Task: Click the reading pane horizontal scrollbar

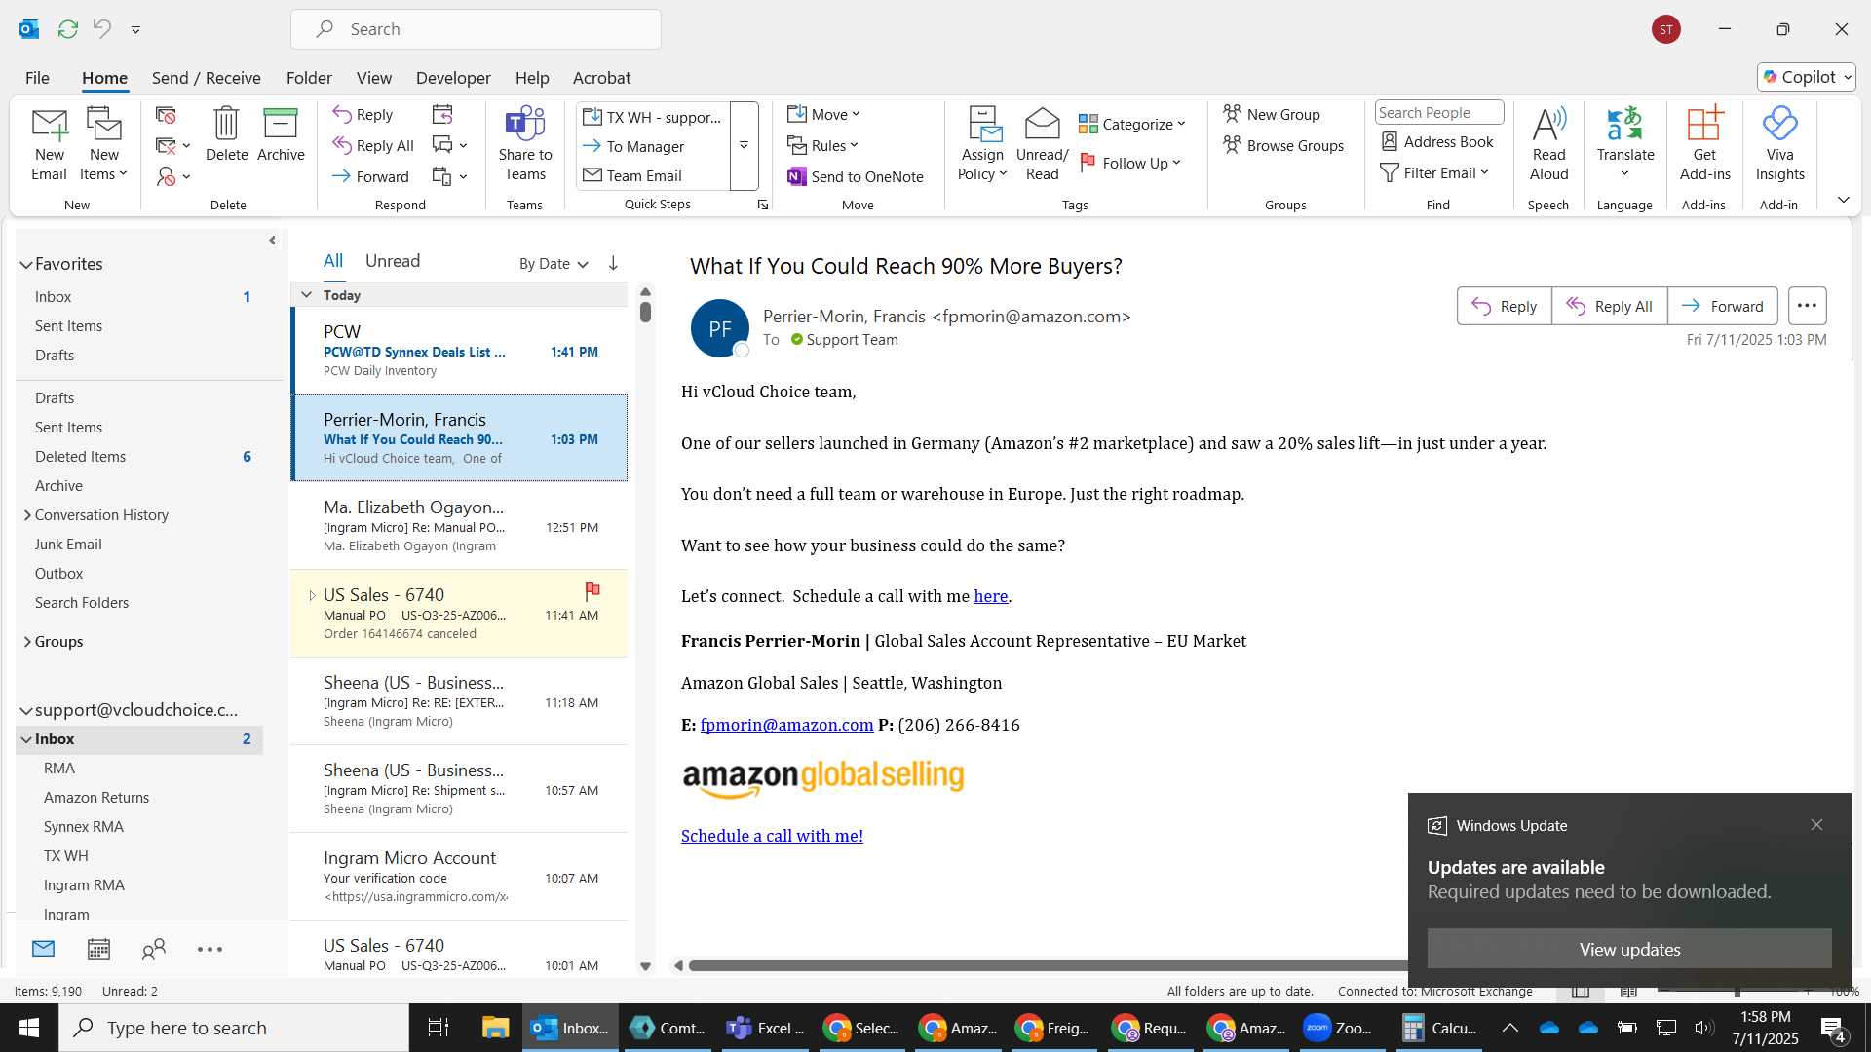Action: tap(1048, 966)
